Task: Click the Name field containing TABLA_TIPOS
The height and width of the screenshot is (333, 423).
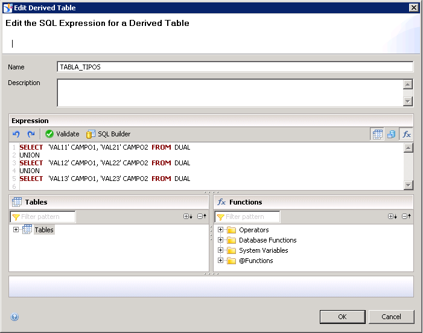Action: 235,67
